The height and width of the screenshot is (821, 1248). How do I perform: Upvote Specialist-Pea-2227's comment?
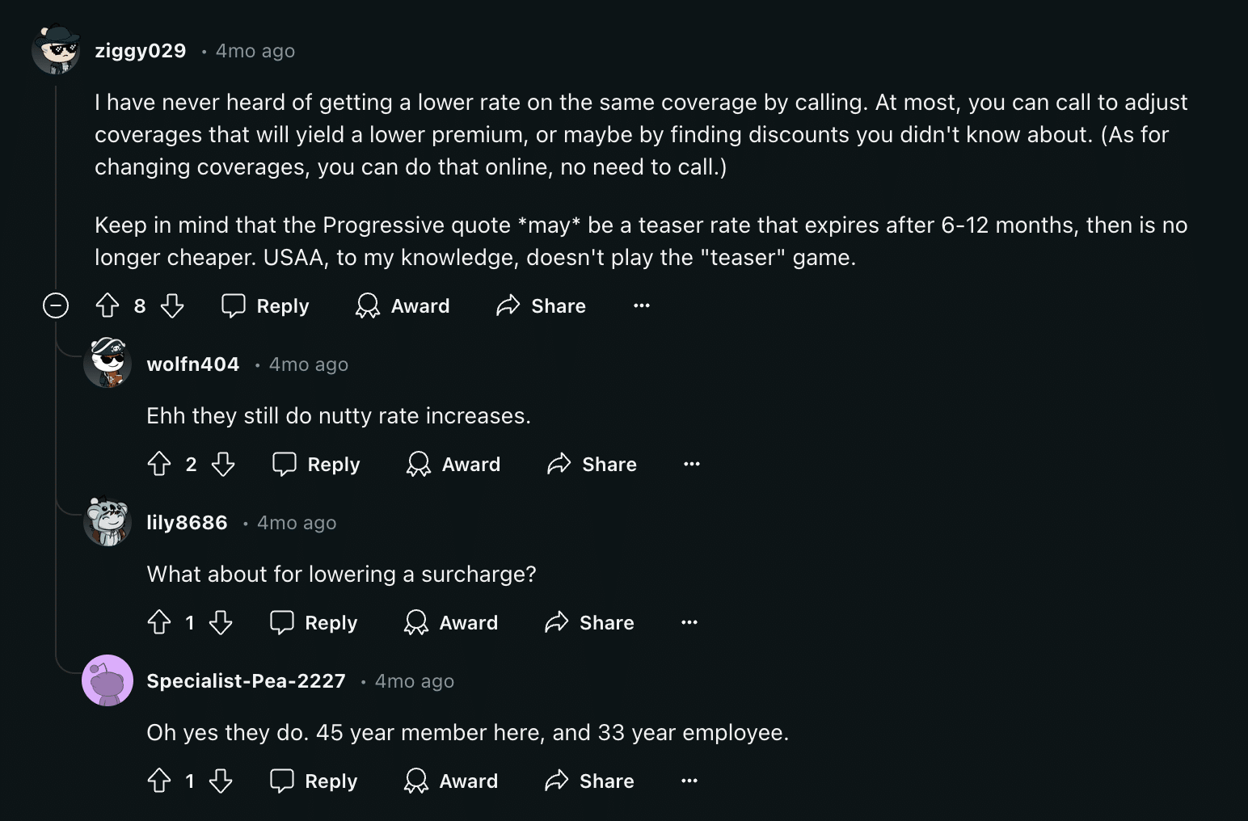click(x=158, y=781)
